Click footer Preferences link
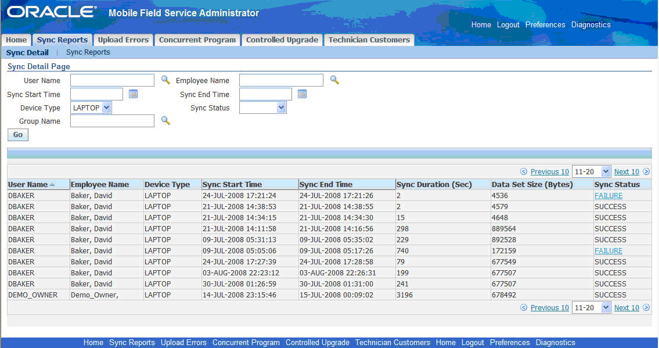This screenshot has height=348, width=659. (509, 342)
